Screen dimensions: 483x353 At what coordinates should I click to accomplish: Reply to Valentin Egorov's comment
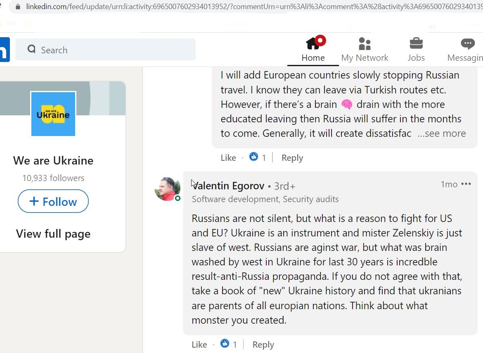(263, 345)
